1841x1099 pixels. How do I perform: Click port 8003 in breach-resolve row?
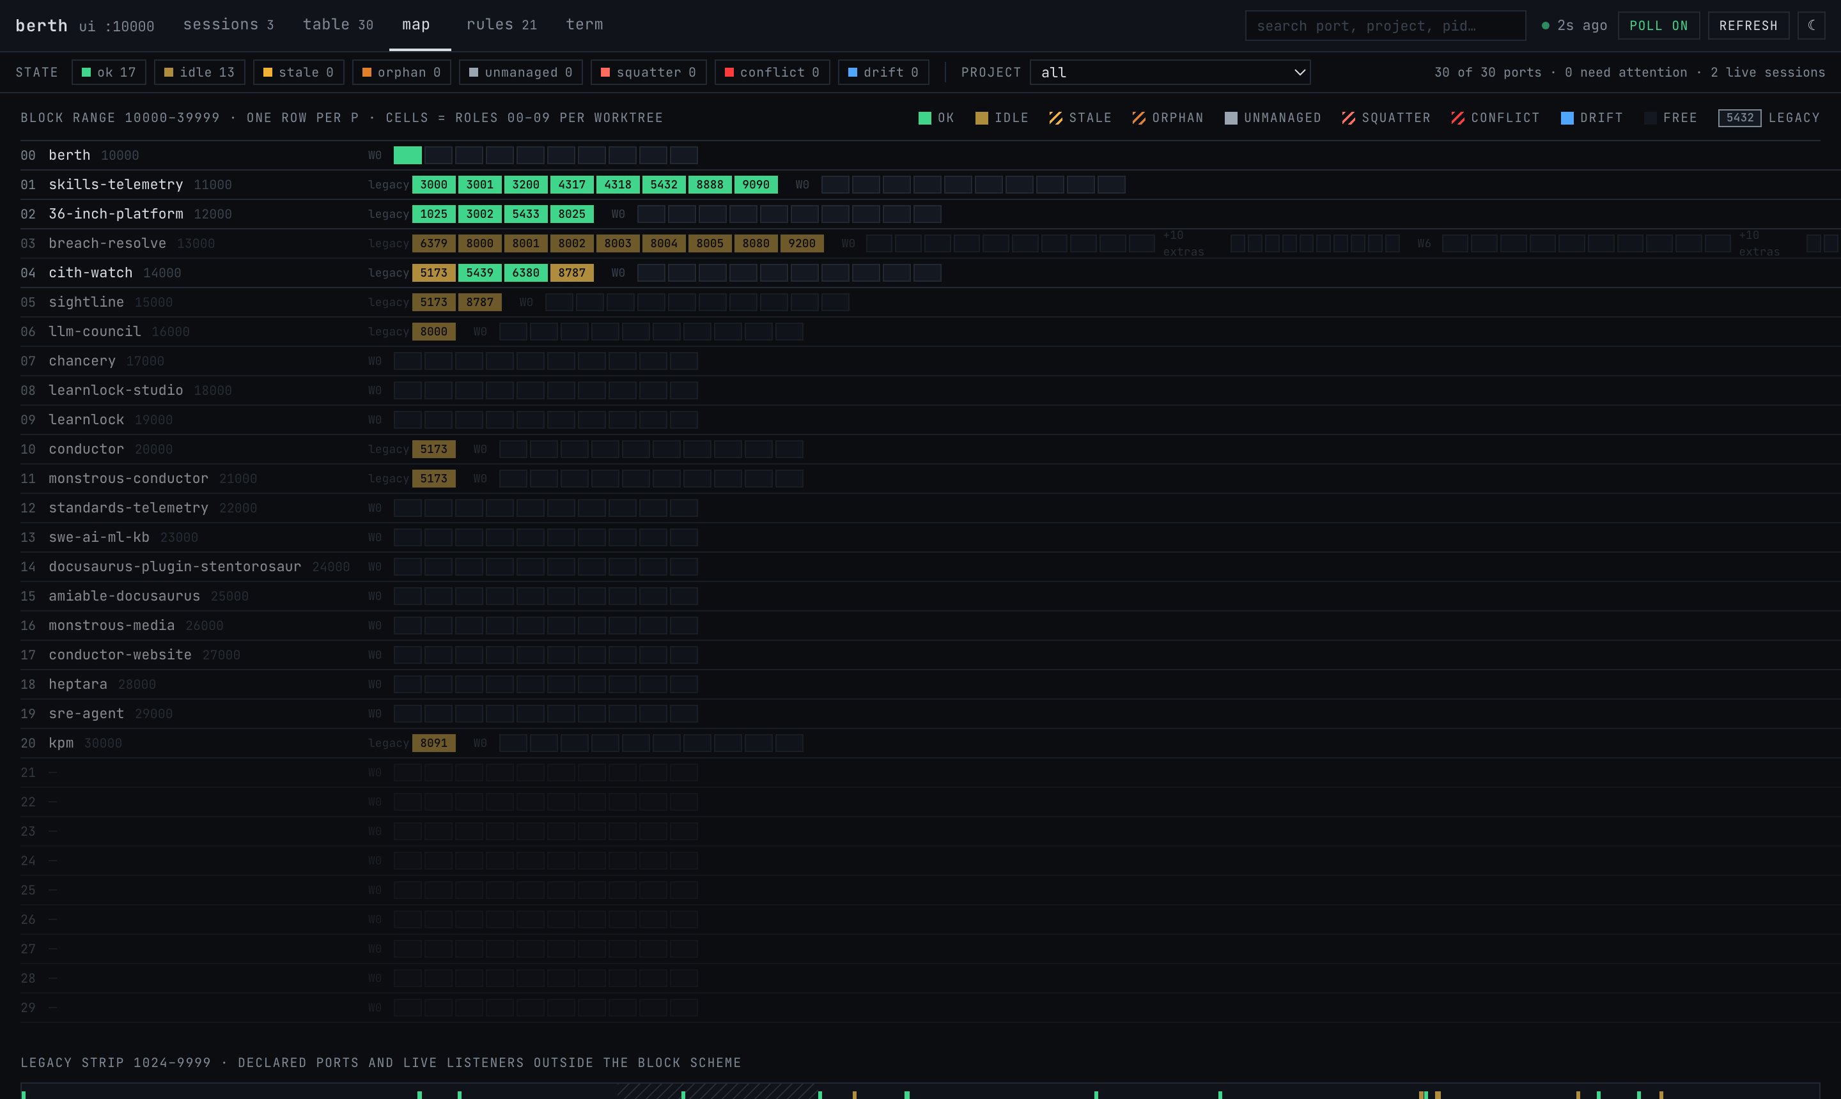[617, 243]
